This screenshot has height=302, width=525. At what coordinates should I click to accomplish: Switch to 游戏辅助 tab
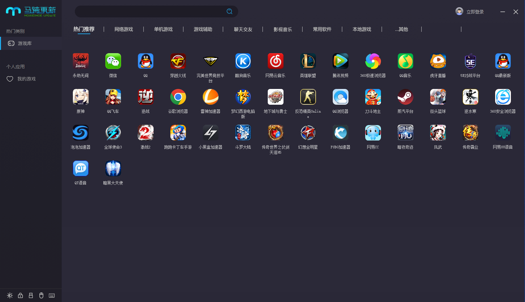[x=203, y=30]
